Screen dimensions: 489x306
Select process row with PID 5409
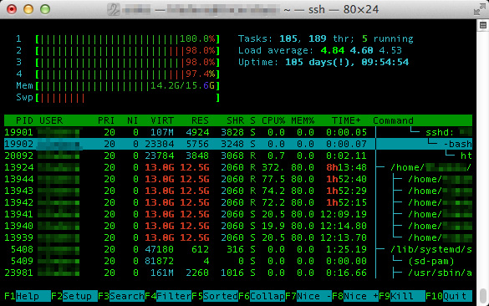[238, 261]
